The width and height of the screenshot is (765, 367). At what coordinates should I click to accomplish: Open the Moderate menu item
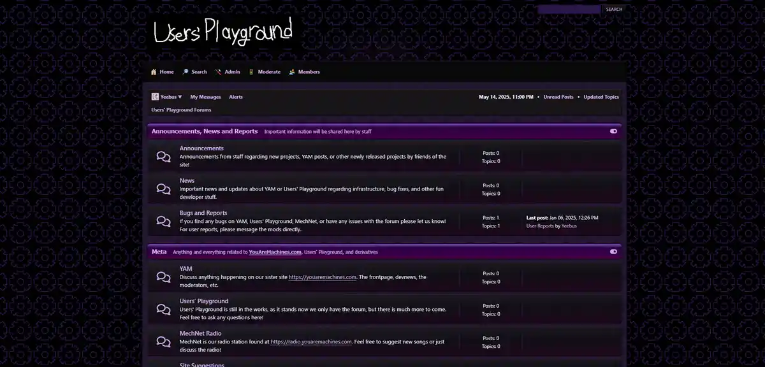click(269, 72)
